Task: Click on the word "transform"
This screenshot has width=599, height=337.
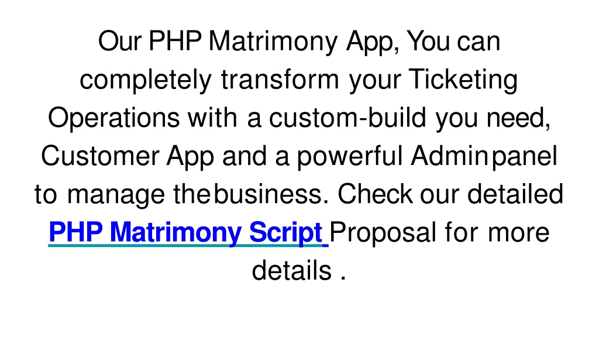Action: [x=280, y=80]
